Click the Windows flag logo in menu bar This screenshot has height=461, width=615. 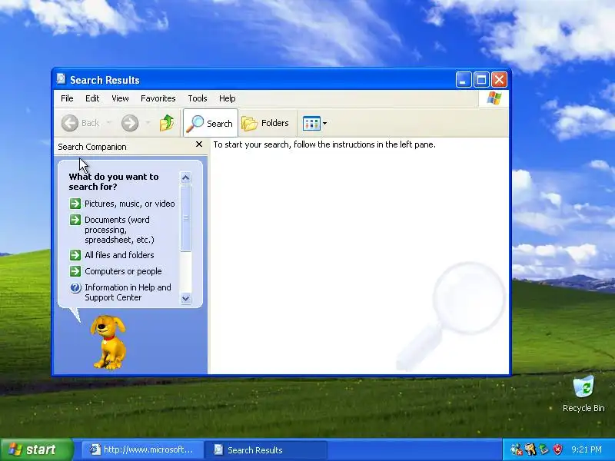pos(494,98)
